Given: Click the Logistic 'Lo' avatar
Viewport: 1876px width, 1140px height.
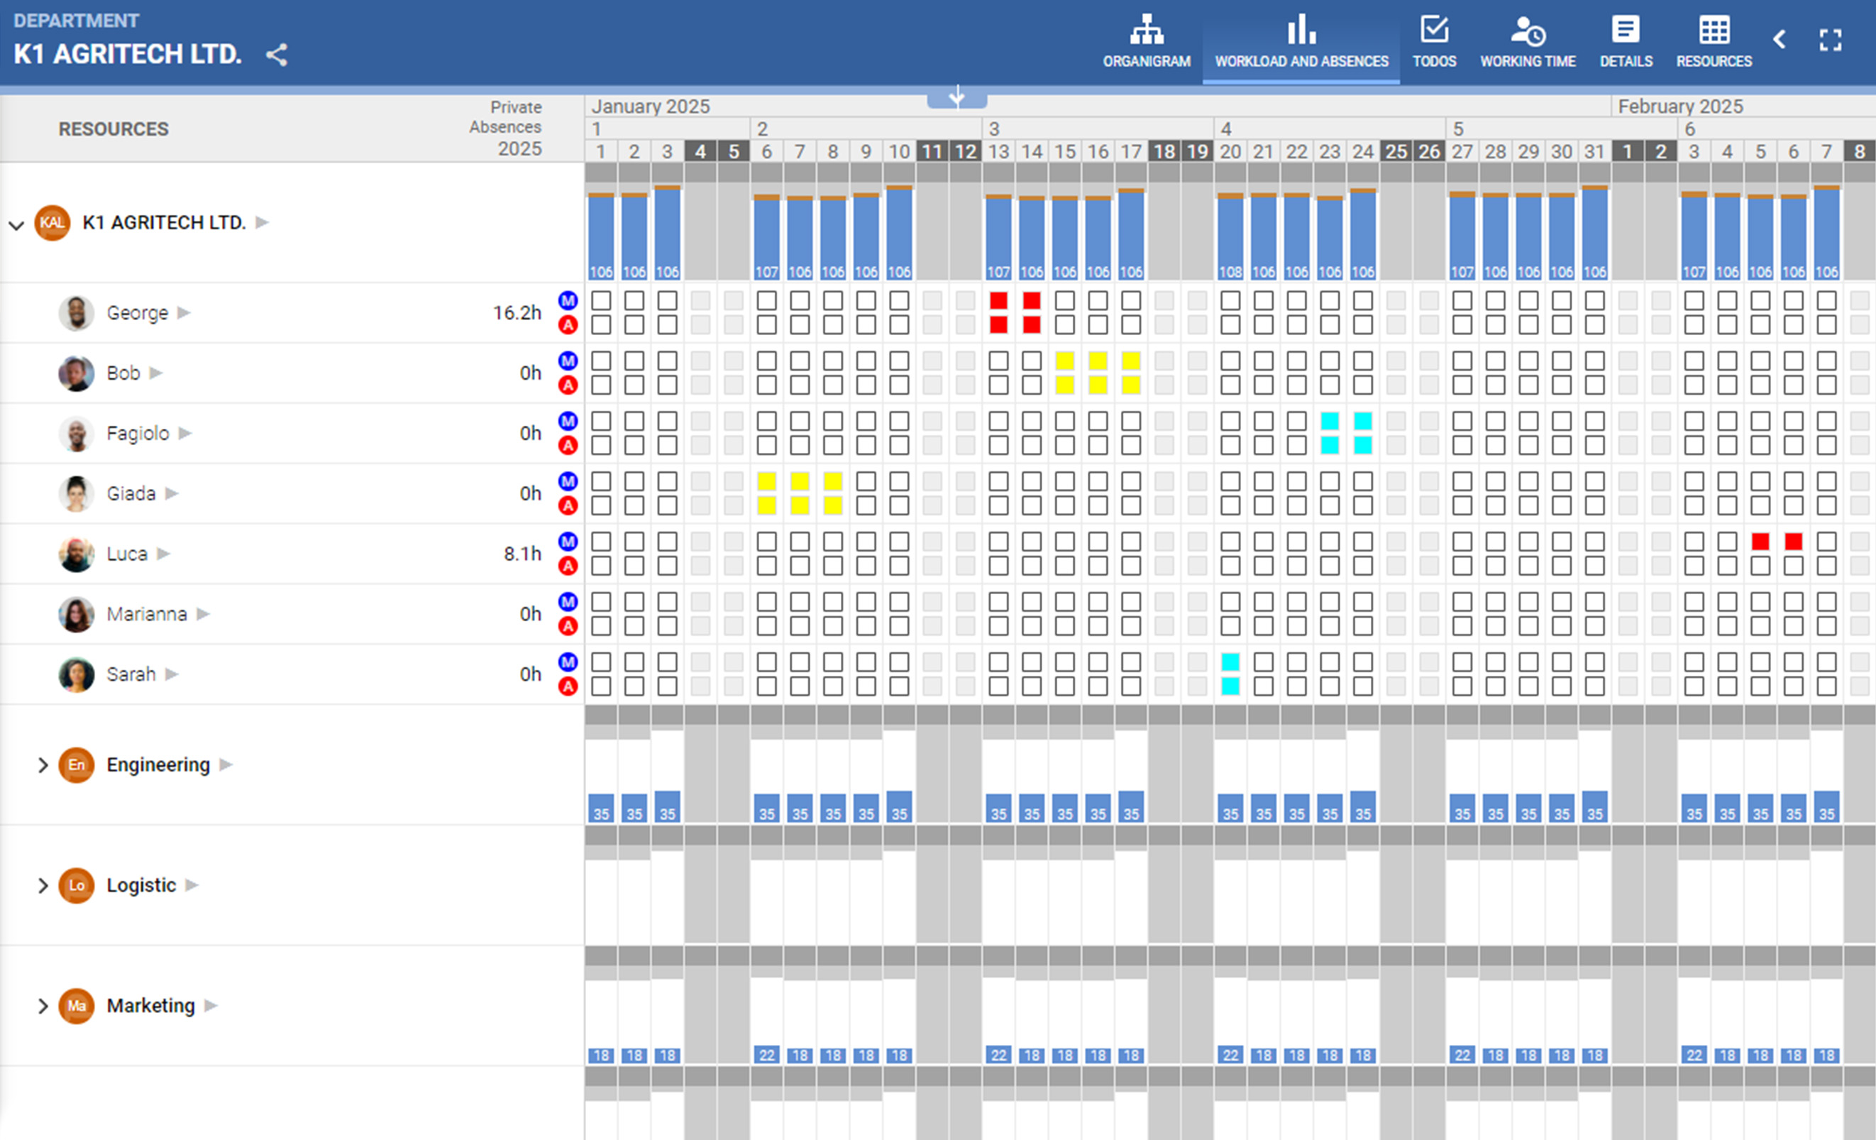Looking at the screenshot, I should click(76, 885).
